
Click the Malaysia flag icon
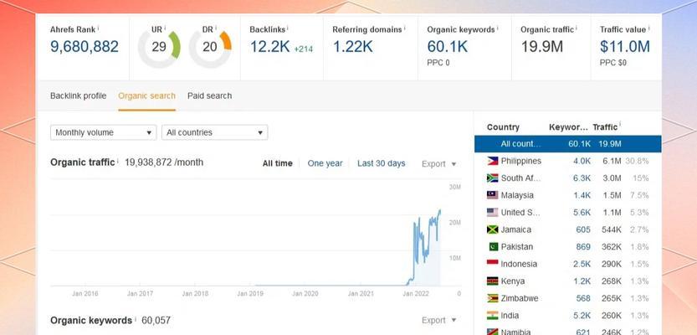click(x=492, y=195)
